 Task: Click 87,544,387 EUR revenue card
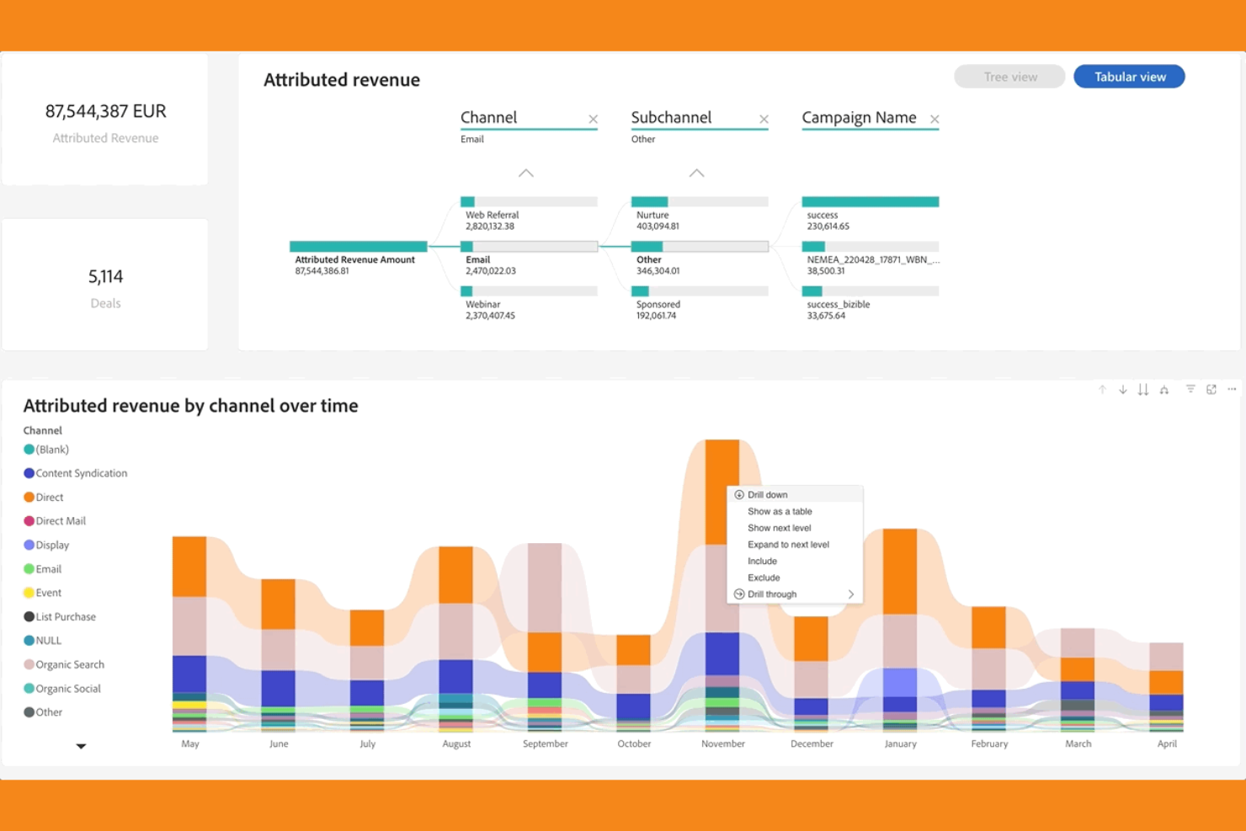click(105, 119)
